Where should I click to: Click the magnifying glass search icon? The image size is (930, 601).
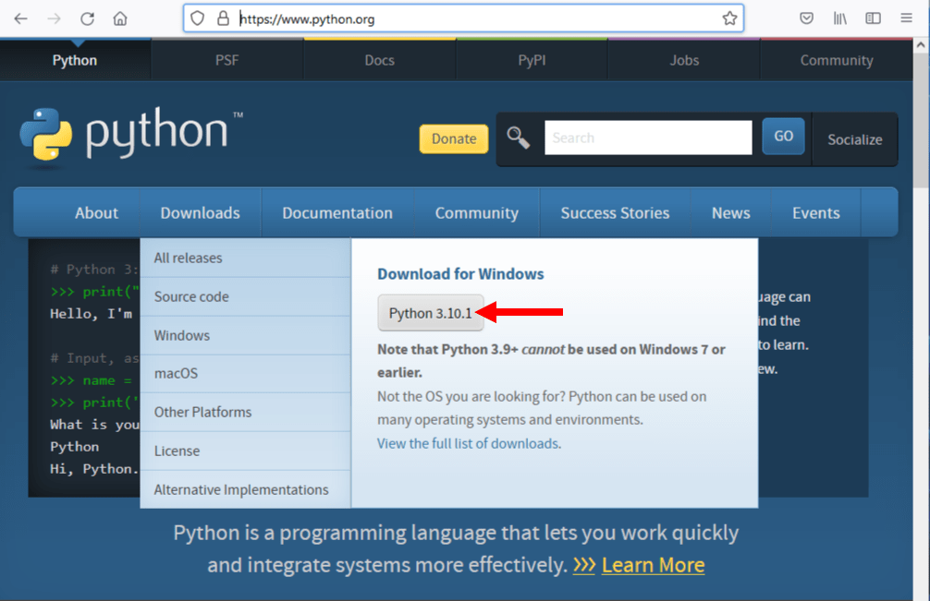(518, 137)
